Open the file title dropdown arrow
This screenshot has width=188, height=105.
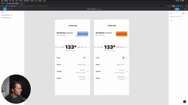(96, 9)
